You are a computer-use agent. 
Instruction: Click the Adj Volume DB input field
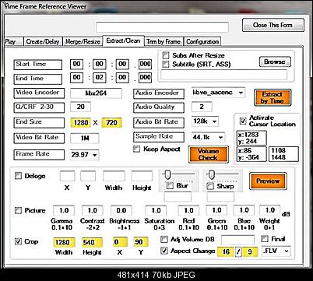237,240
